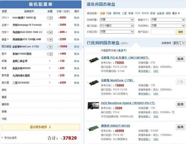186x144 pixels.
Task: Open the D5623T-S512G product title link
Action: point(116,126)
